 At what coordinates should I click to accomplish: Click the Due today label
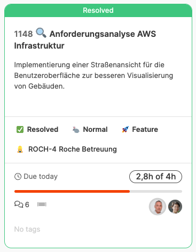point(41,177)
